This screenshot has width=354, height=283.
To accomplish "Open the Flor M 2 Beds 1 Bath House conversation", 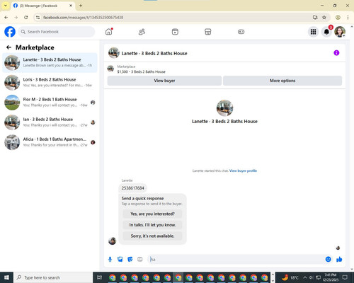I will coord(50,103).
